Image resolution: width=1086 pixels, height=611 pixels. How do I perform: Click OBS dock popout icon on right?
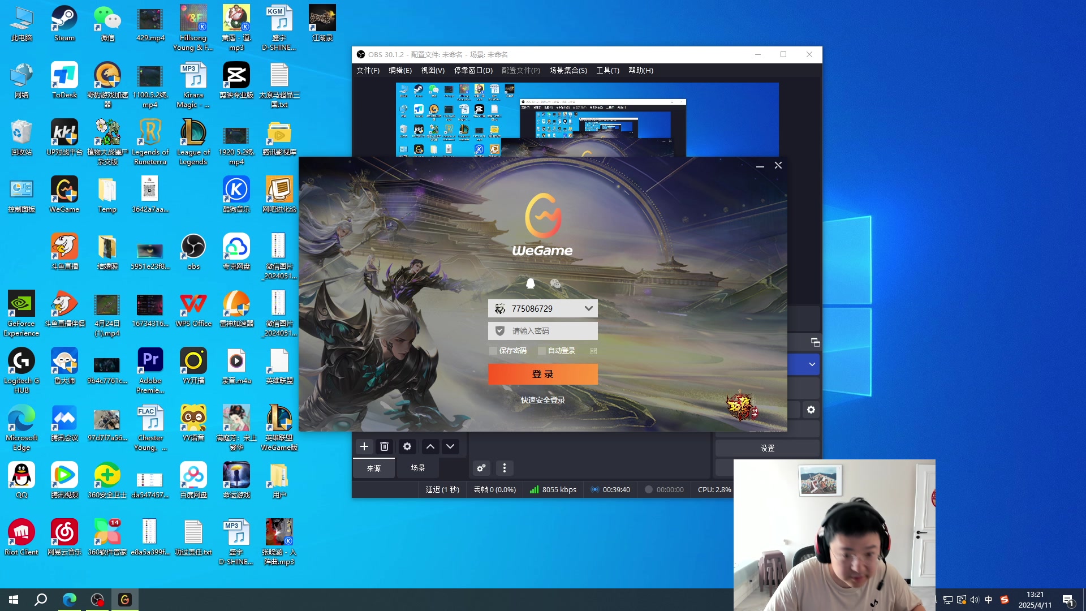(x=815, y=342)
